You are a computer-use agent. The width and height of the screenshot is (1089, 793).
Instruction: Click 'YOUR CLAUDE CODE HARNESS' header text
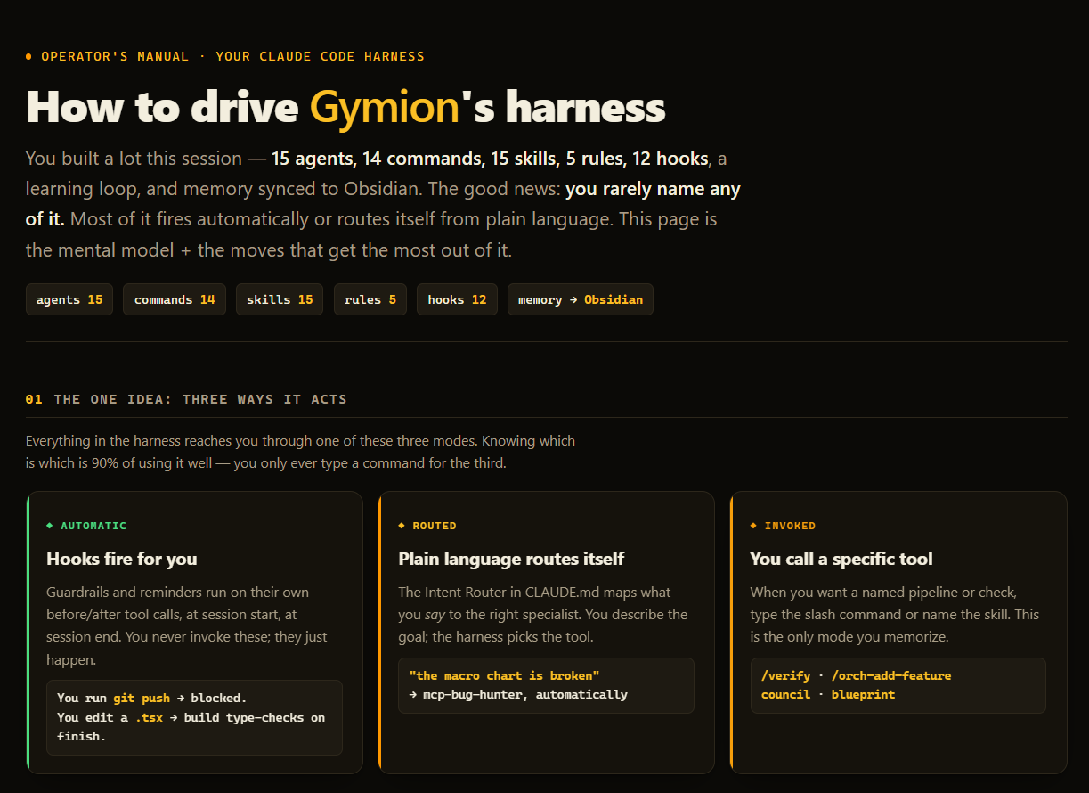tap(320, 56)
